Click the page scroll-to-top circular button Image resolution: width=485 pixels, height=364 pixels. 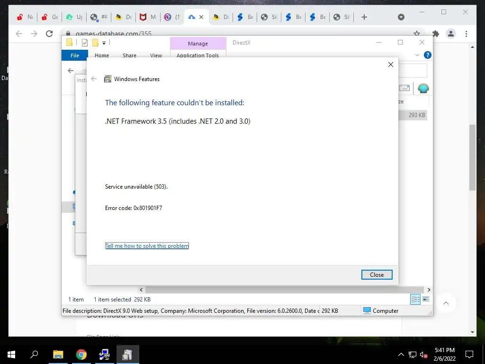click(x=446, y=303)
